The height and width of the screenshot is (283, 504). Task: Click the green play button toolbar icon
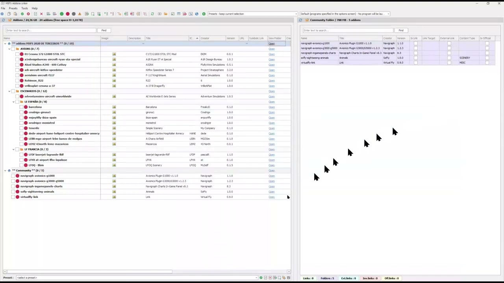point(204,14)
